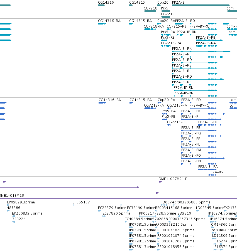
Task: Select the EP09829.3prime EST label
Action: tap(21, 202)
